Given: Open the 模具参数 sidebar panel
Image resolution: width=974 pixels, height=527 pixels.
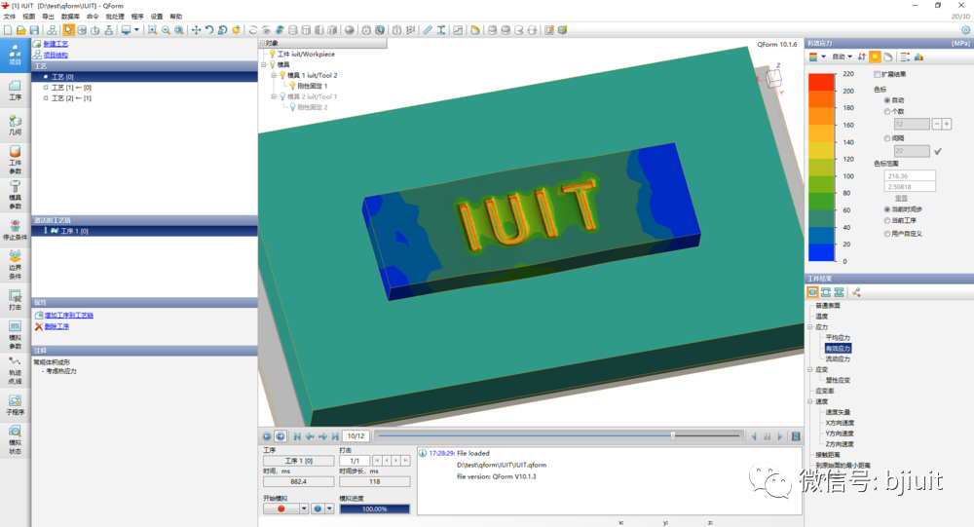Looking at the screenshot, I should click(15, 195).
